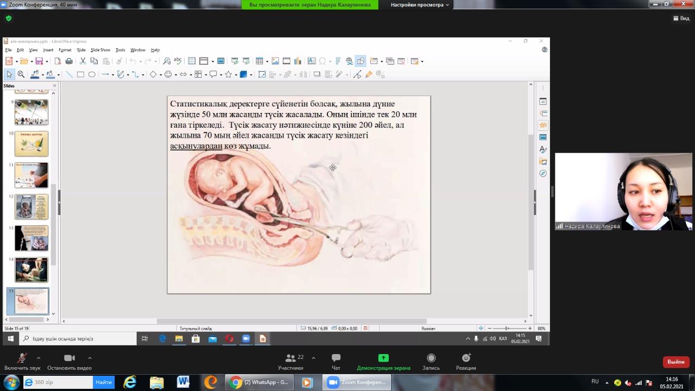Image resolution: width=695 pixels, height=391 pixels.
Task: Expand video options arrow beside camera
Action: (x=90, y=358)
